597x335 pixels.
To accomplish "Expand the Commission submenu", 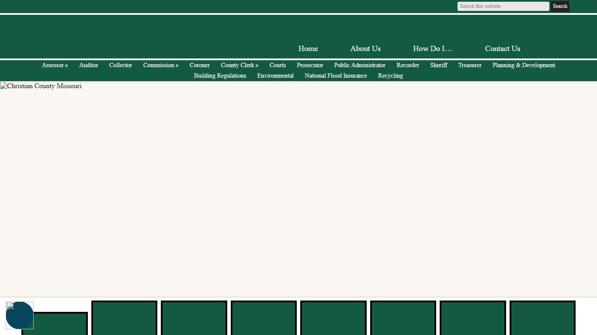I will (x=160, y=65).
